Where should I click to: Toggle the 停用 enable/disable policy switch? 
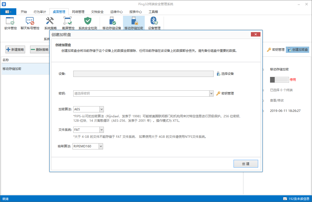pos(279,80)
